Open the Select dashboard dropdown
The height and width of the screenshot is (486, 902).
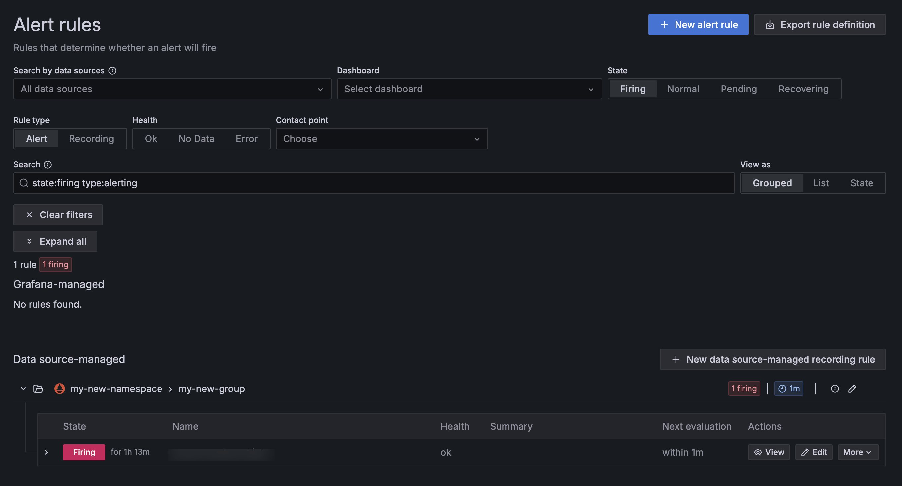tap(469, 89)
